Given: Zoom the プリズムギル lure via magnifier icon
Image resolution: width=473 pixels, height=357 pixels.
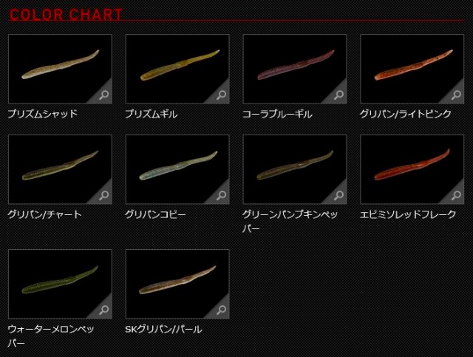Looking at the screenshot, I should 221,95.
